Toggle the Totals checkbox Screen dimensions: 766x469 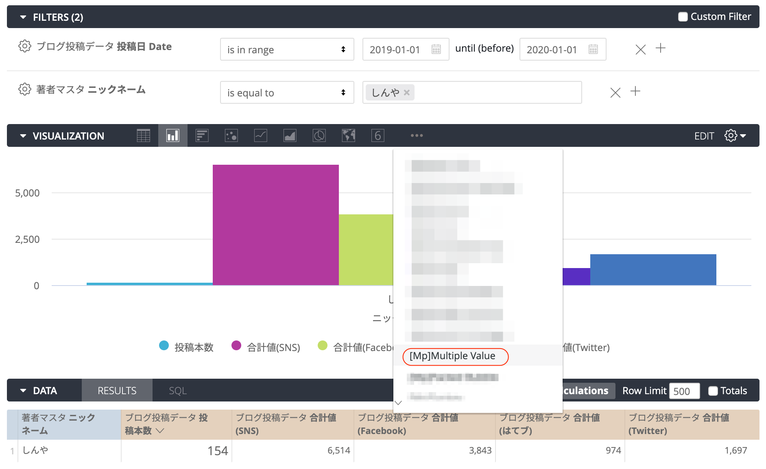click(x=713, y=391)
